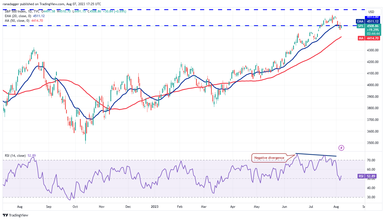Click the lightning bolt quick-action icon

click(x=341, y=147)
